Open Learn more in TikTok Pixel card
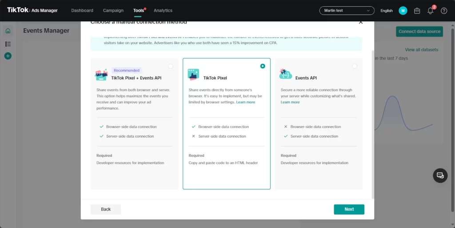Screen dimensions: 455x228 pyautogui.click(x=245, y=102)
